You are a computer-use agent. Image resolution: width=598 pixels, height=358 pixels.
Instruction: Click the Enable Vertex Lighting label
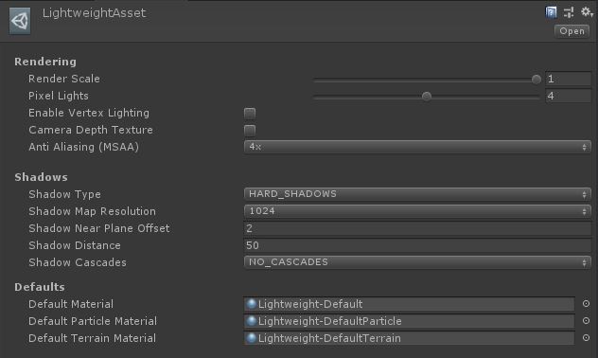click(89, 113)
